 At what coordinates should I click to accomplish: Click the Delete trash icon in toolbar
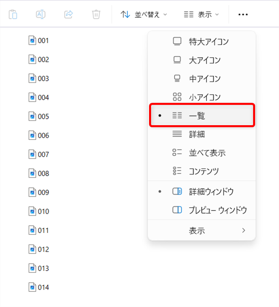(x=96, y=14)
